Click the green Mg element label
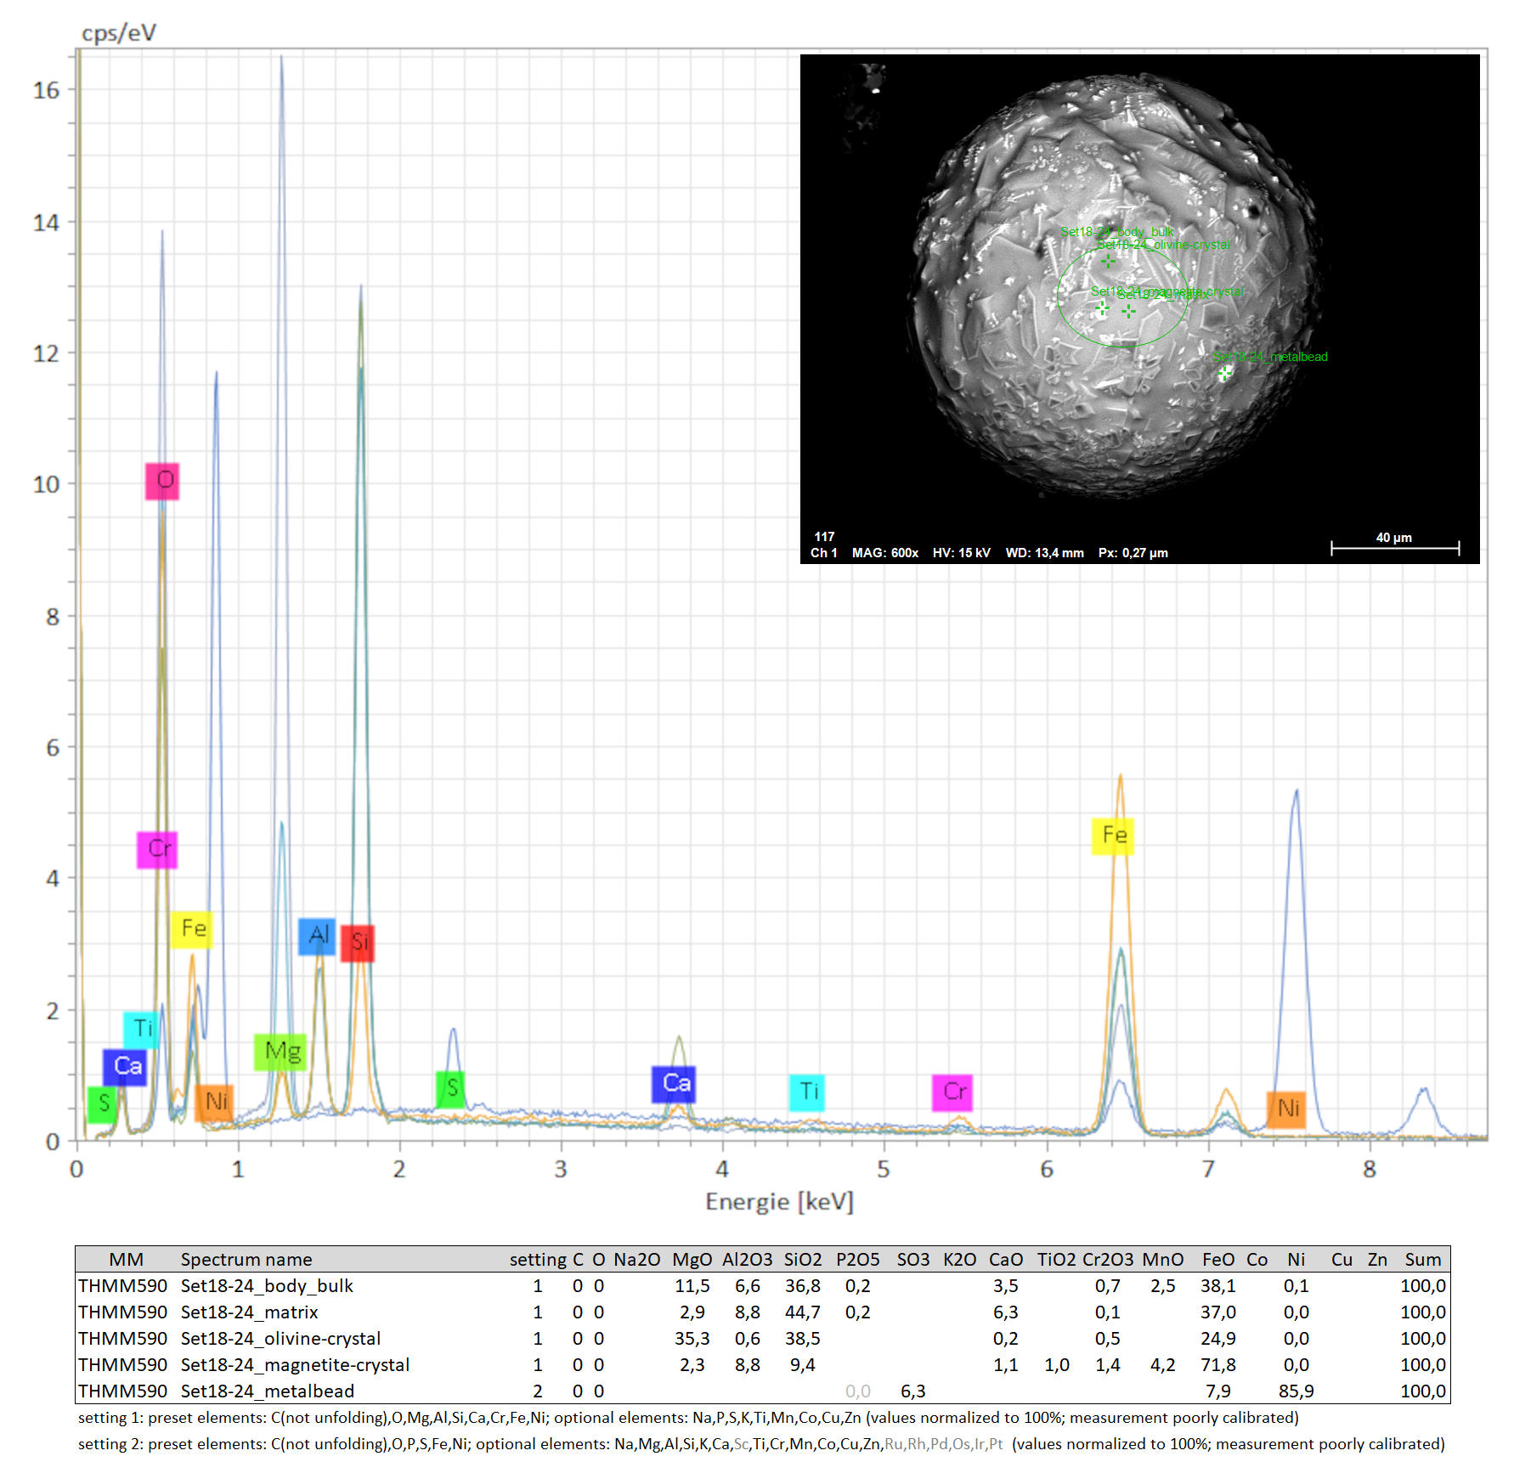 click(280, 1053)
